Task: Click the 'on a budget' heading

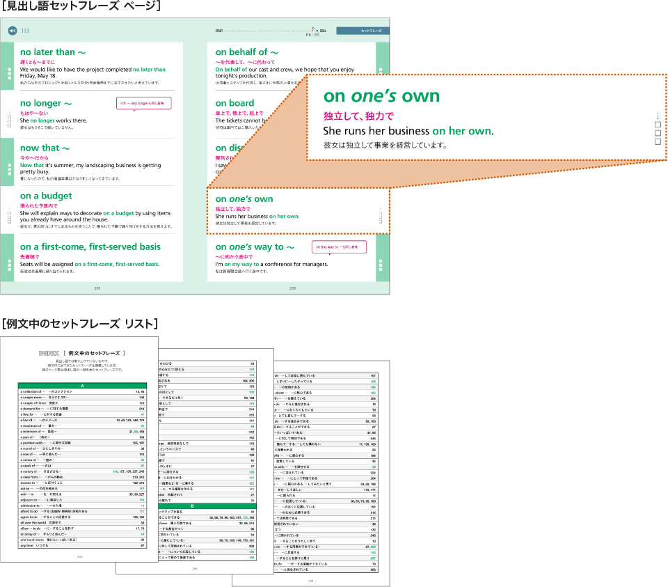Action: pyautogui.click(x=46, y=196)
